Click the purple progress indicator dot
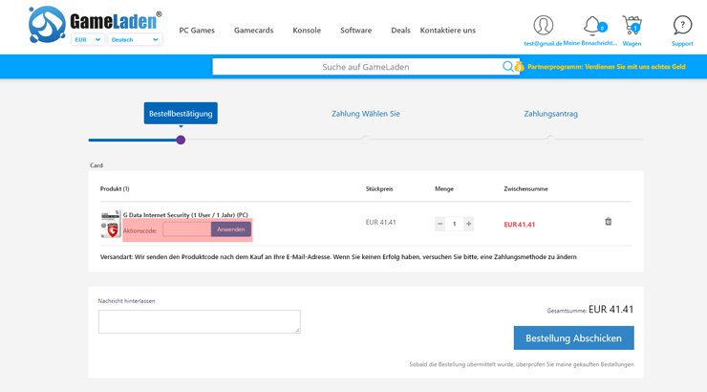Screen dimensions: 707x392 [181, 140]
